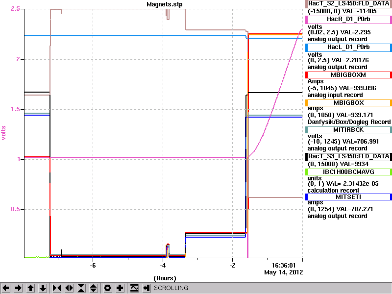The width and height of the screenshot is (392, 294).
Task: Click the 2.5 y-axis tick label
Action: point(15,9)
